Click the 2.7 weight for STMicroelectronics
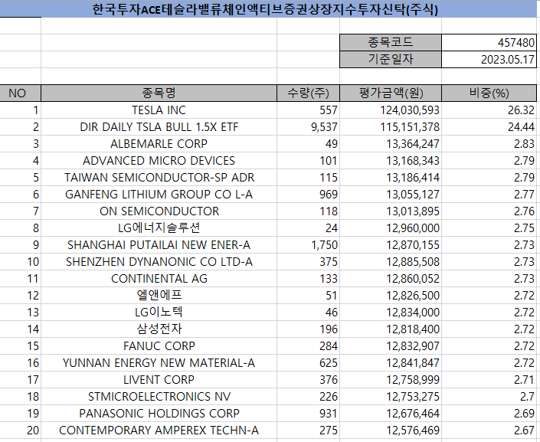The image size is (540, 442). point(489,398)
